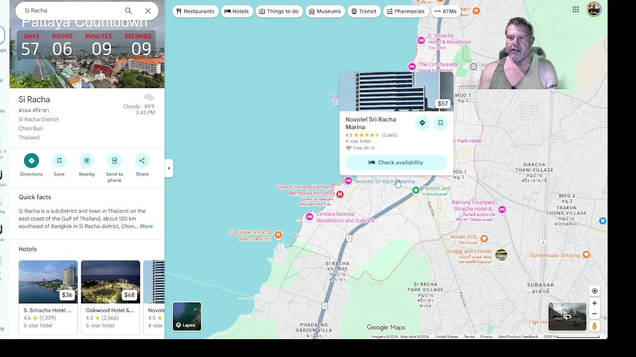
Task: Show Pharmacies on the map
Action: pos(405,11)
